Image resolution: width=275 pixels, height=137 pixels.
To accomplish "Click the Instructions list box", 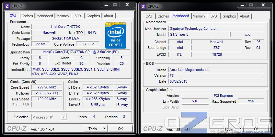I will (x=81, y=72).
